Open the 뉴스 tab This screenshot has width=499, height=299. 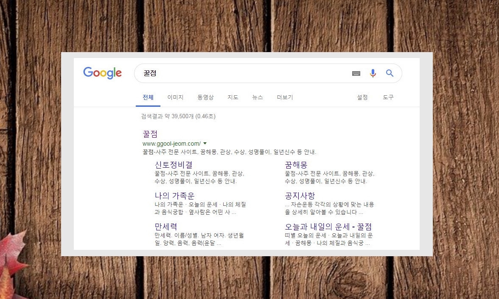(258, 97)
